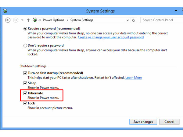Select Power Options in the breadcrumb
183x137 pixels.
[53, 20]
